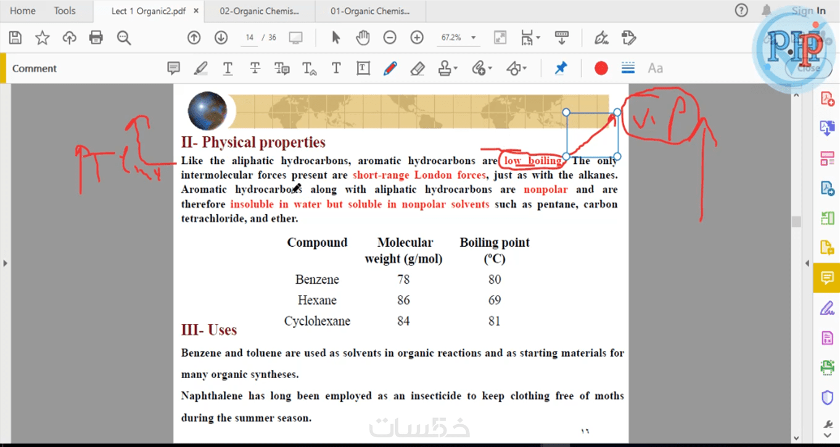Choose the Replace text note tool
This screenshot has width=840, height=447.
282,68
